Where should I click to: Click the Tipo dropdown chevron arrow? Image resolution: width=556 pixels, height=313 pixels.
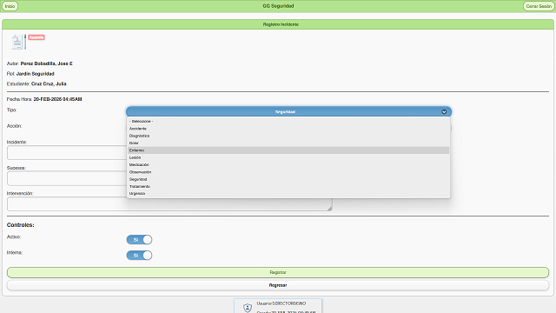point(444,112)
